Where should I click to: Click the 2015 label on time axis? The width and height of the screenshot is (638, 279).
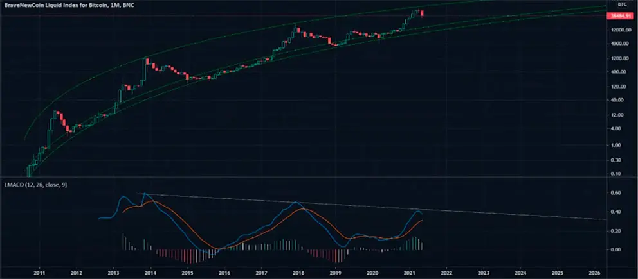click(x=188, y=273)
